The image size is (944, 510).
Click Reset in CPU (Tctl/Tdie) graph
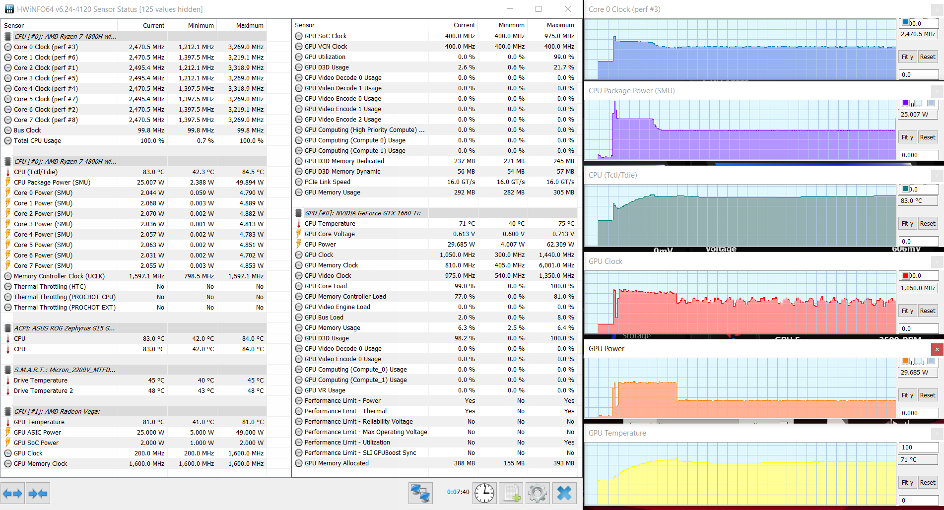[928, 224]
